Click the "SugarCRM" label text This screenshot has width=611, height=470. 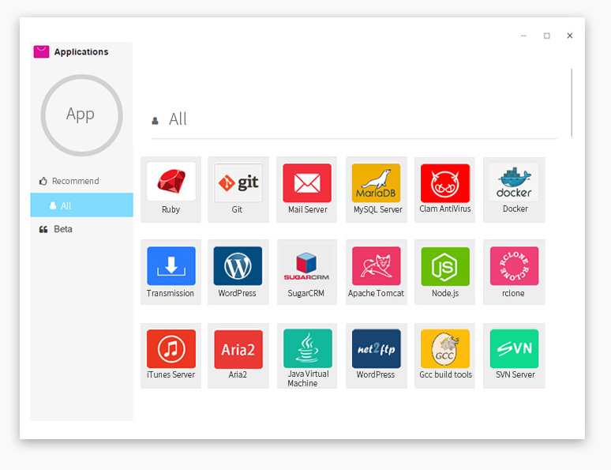pos(305,293)
